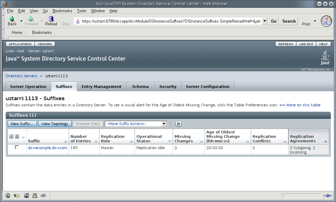336x202 pixels.
Task: Open the More on this table link
Action: (300, 105)
